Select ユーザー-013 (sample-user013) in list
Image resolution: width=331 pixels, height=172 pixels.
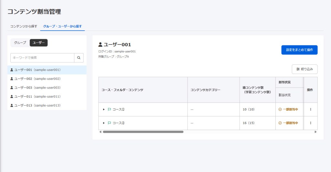pos(47,105)
